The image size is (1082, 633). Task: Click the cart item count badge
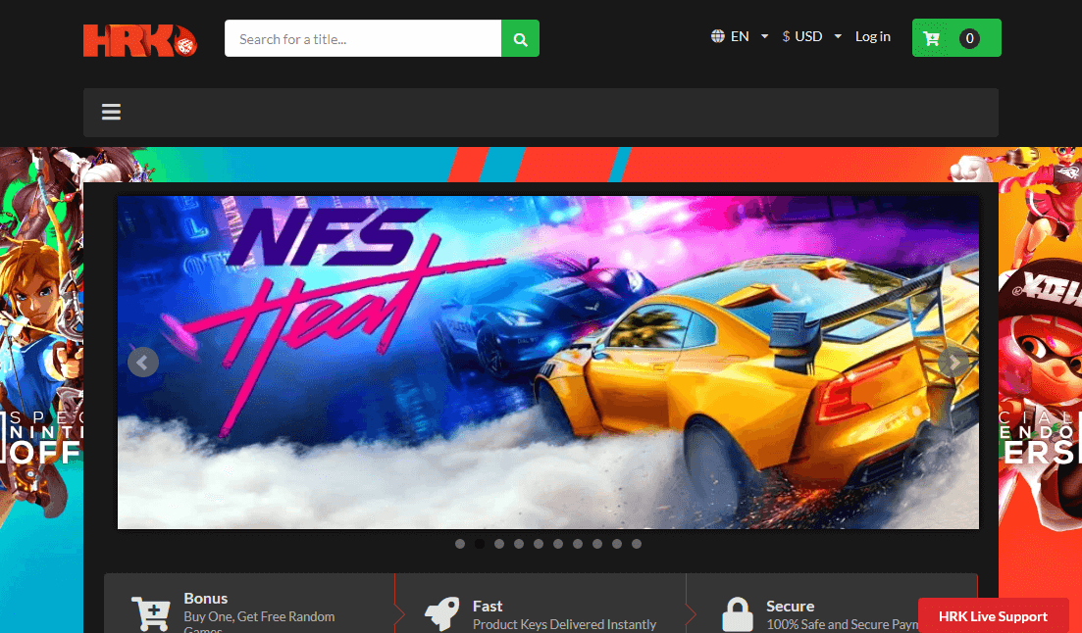pyautogui.click(x=969, y=38)
